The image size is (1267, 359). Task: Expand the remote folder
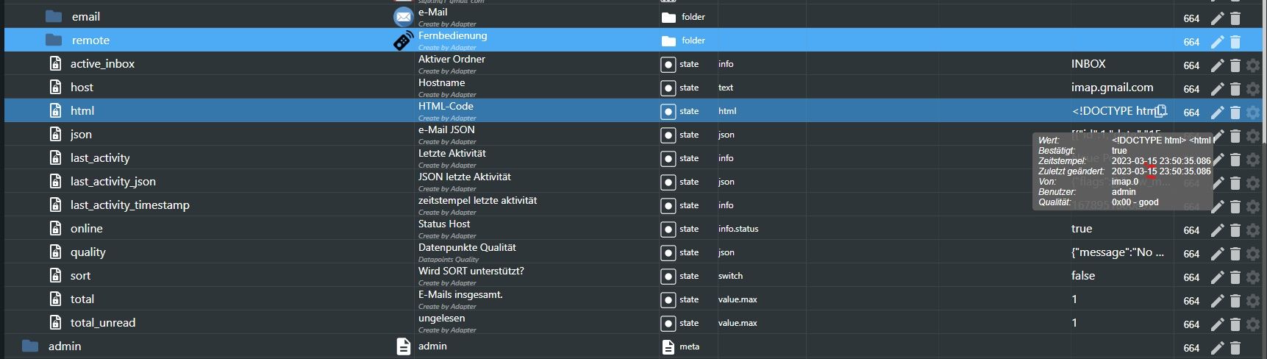[54, 40]
